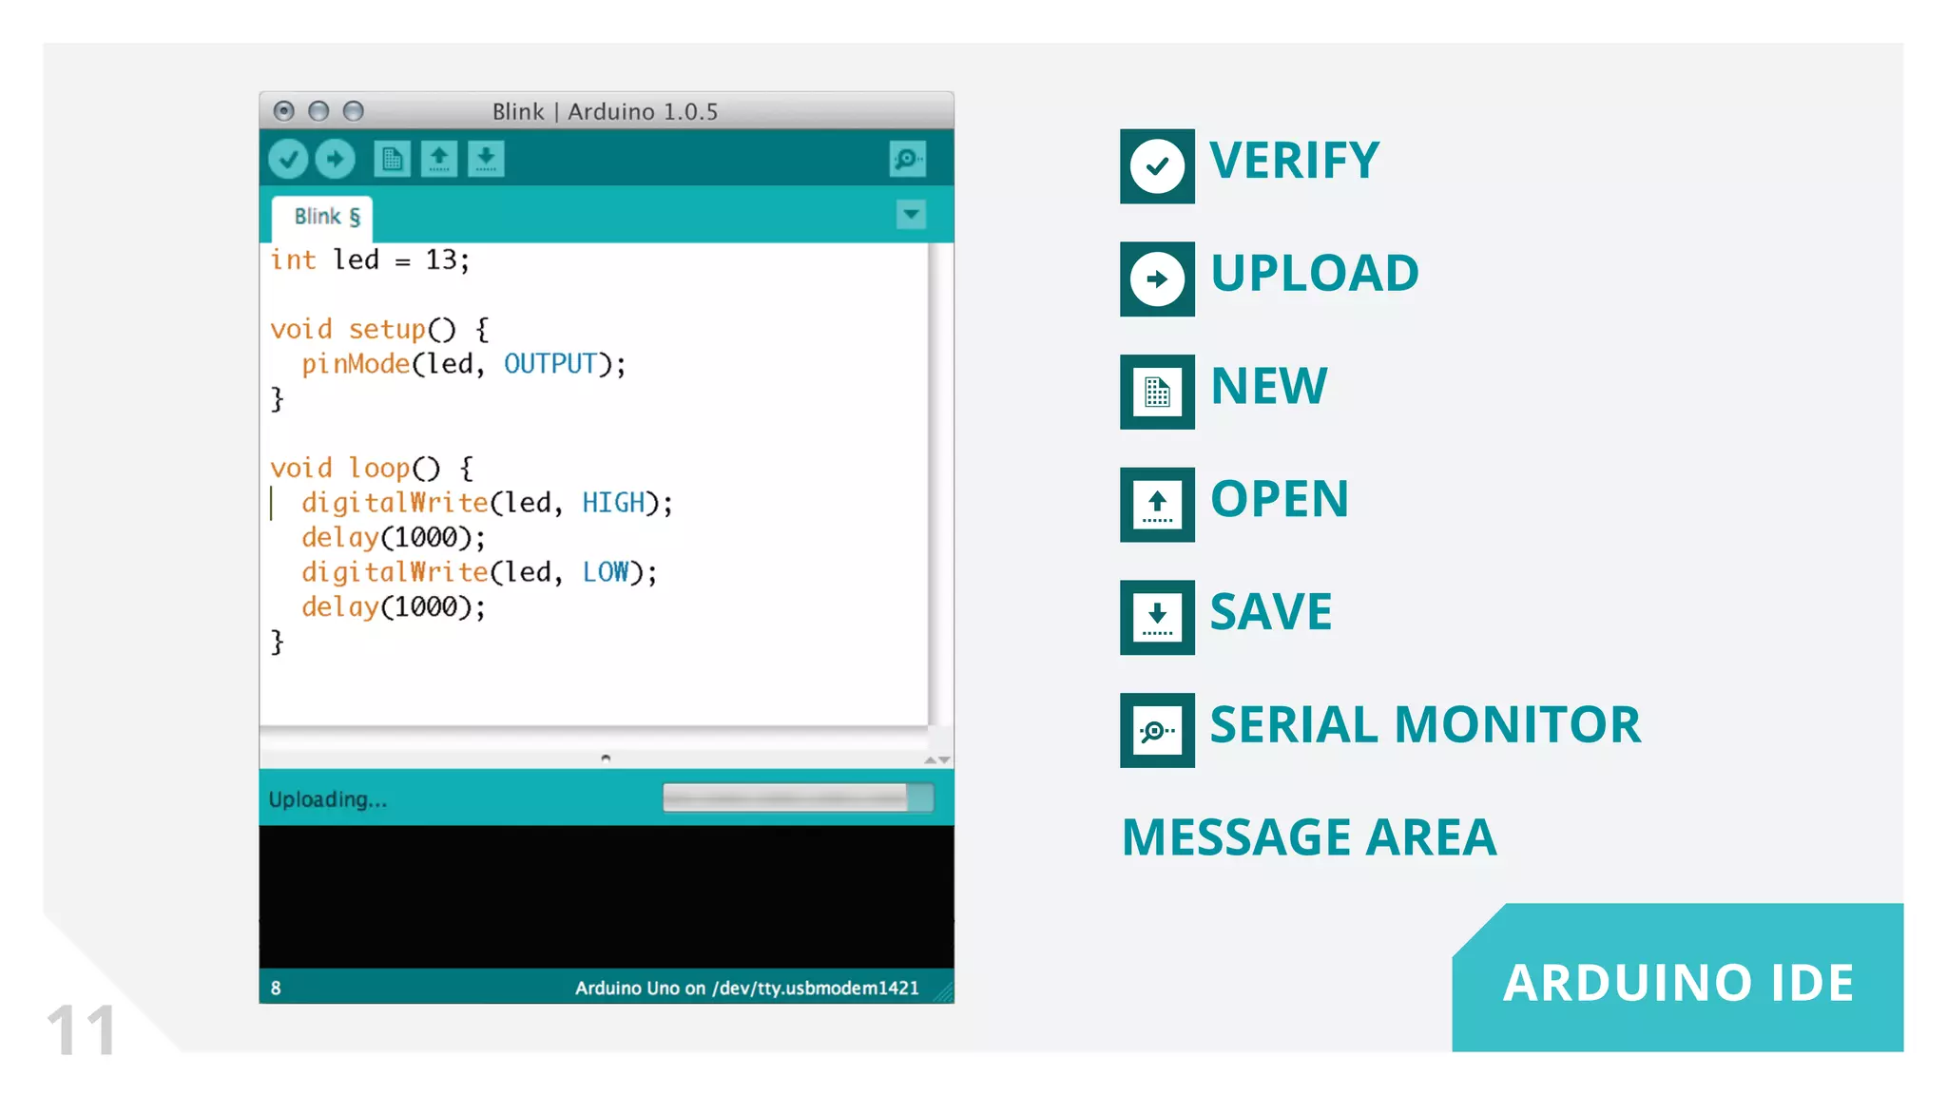Save the sketch using the down-arrow toolbar icon
The height and width of the screenshot is (1095, 1947).
pyautogui.click(x=485, y=159)
